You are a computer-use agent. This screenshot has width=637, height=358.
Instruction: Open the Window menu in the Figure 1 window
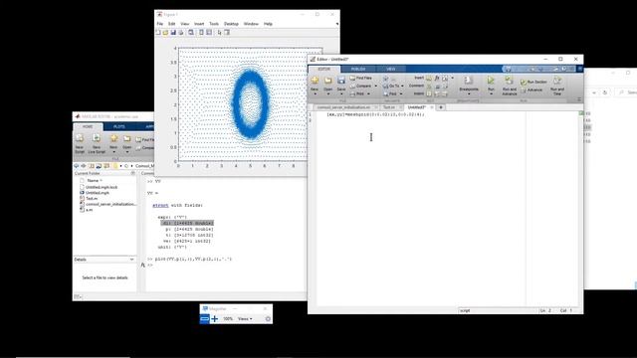pyautogui.click(x=251, y=24)
